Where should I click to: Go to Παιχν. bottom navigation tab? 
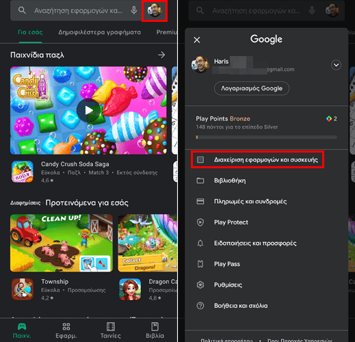click(22, 330)
